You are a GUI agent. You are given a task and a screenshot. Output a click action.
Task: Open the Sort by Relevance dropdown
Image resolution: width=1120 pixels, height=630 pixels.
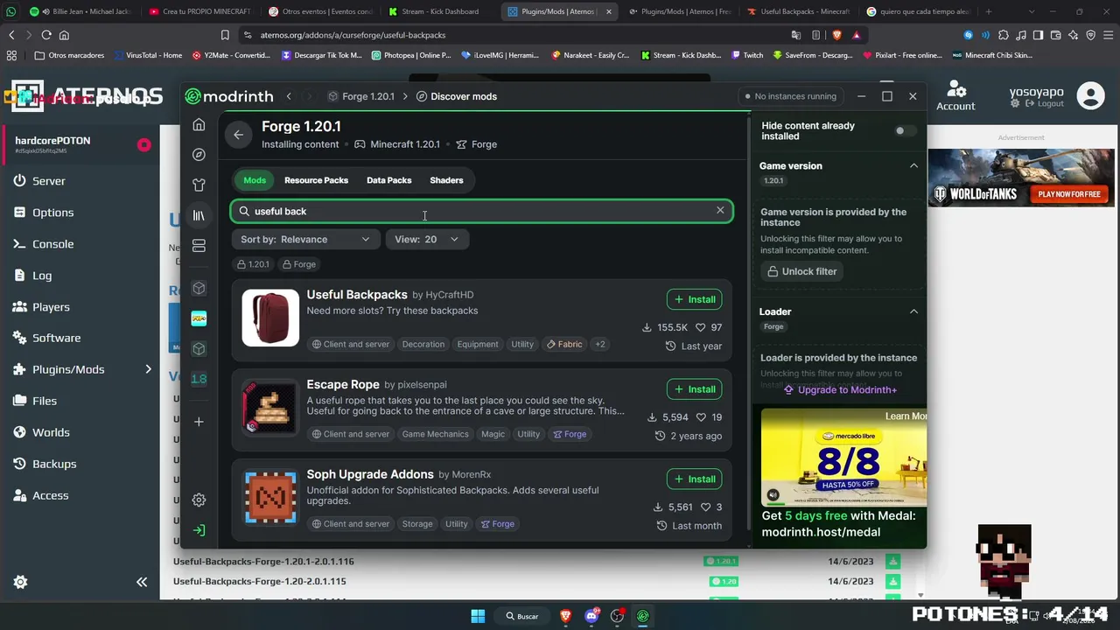point(305,239)
